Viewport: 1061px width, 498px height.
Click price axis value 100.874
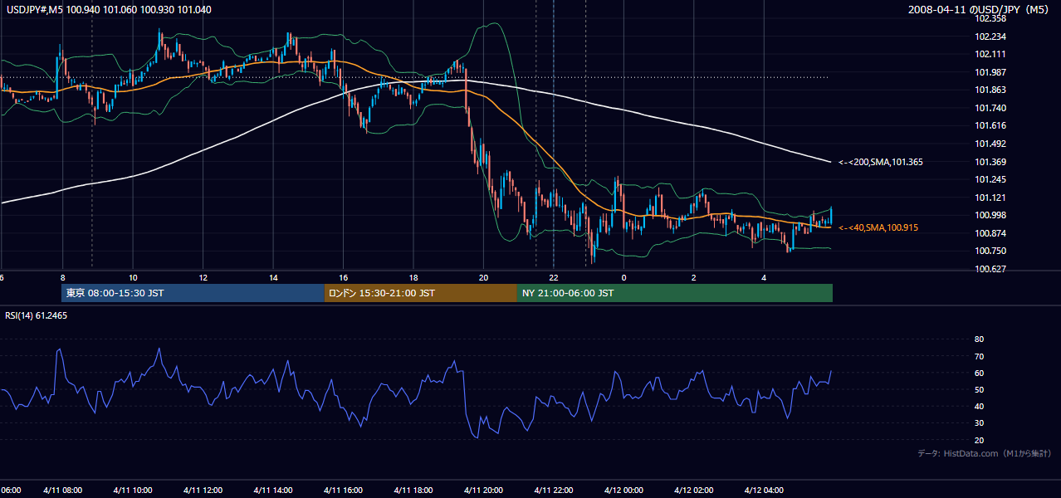(x=990, y=233)
